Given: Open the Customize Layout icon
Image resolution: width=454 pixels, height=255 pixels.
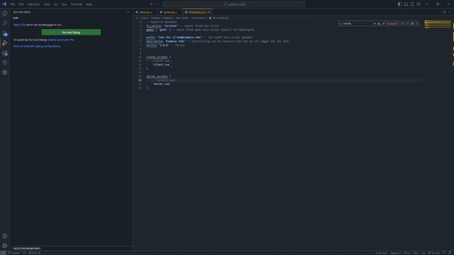Looking at the screenshot, I should point(418,4).
